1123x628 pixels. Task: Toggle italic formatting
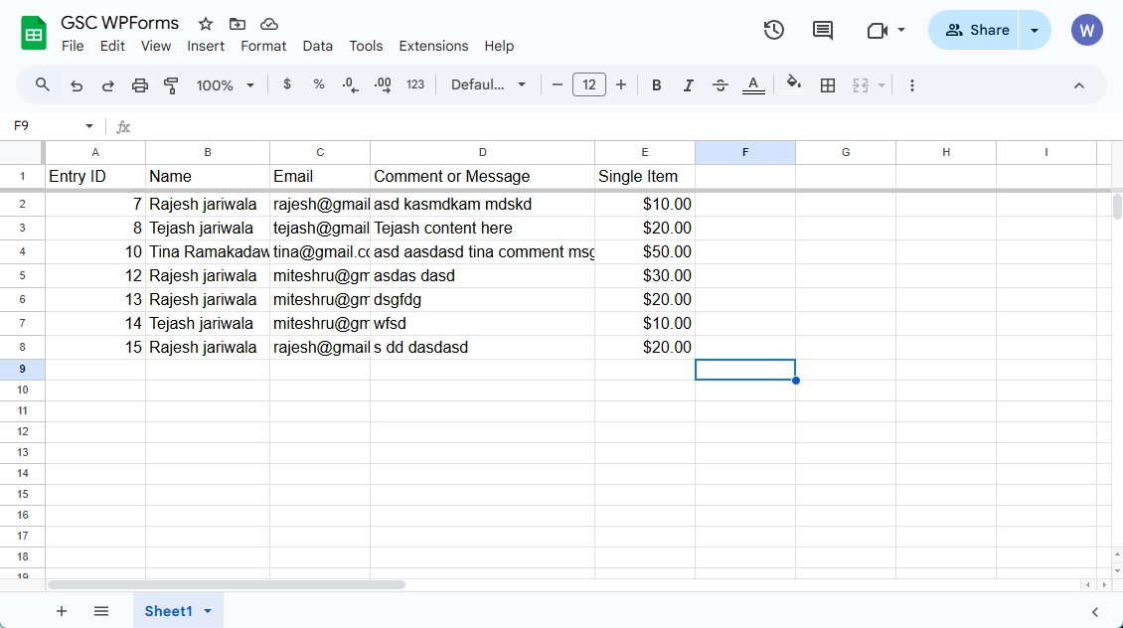(x=688, y=85)
